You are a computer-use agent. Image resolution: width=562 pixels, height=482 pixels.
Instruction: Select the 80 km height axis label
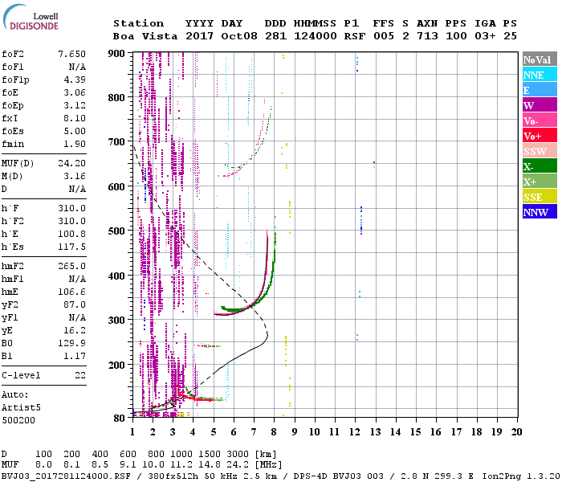pyautogui.click(x=119, y=419)
